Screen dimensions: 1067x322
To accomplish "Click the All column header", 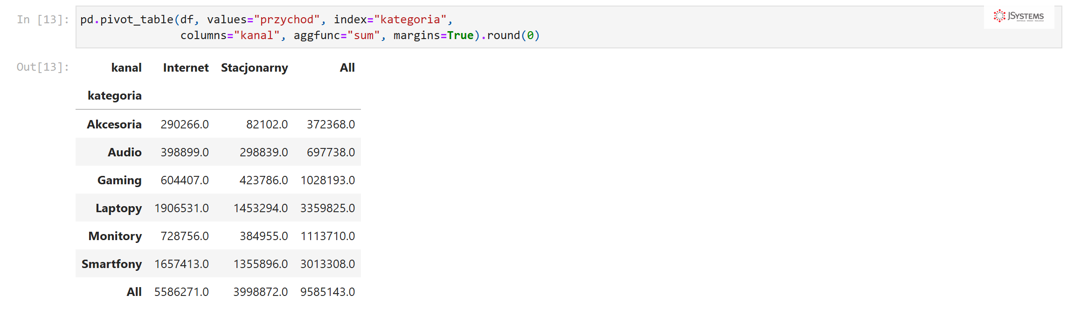I will click(x=347, y=68).
